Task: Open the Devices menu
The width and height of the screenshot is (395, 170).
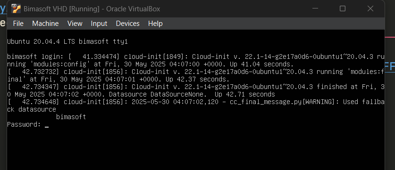Action: [x=128, y=24]
